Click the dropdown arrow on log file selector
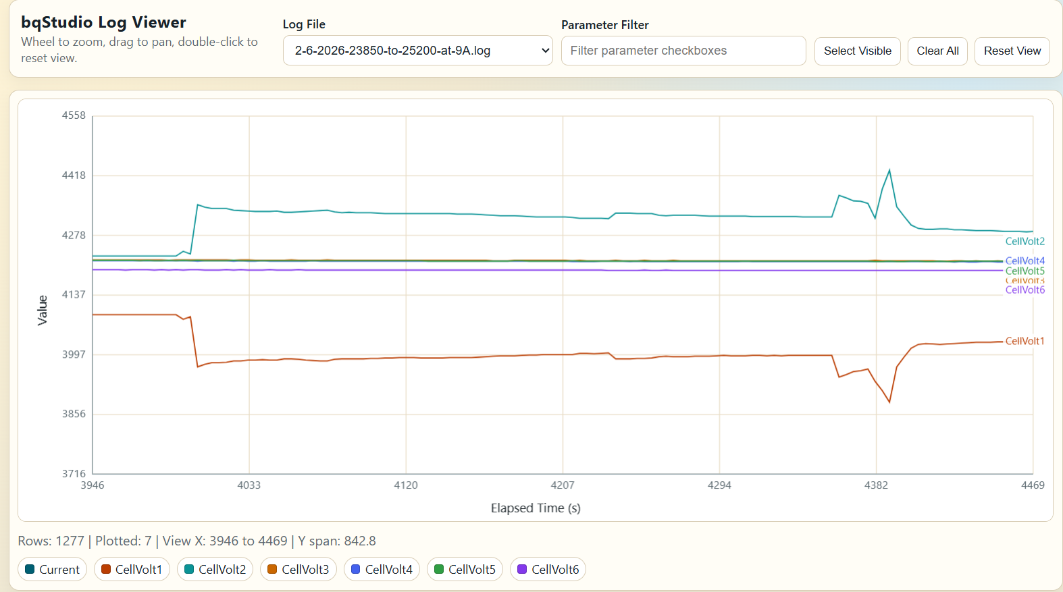This screenshot has width=1063, height=592. (x=545, y=51)
